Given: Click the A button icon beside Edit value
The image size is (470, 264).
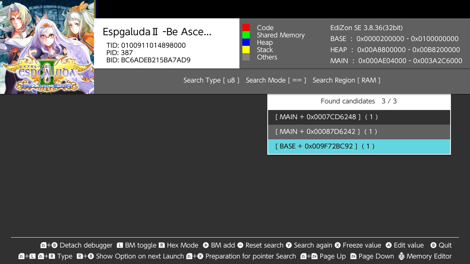Looking at the screenshot, I should click(x=388, y=245).
